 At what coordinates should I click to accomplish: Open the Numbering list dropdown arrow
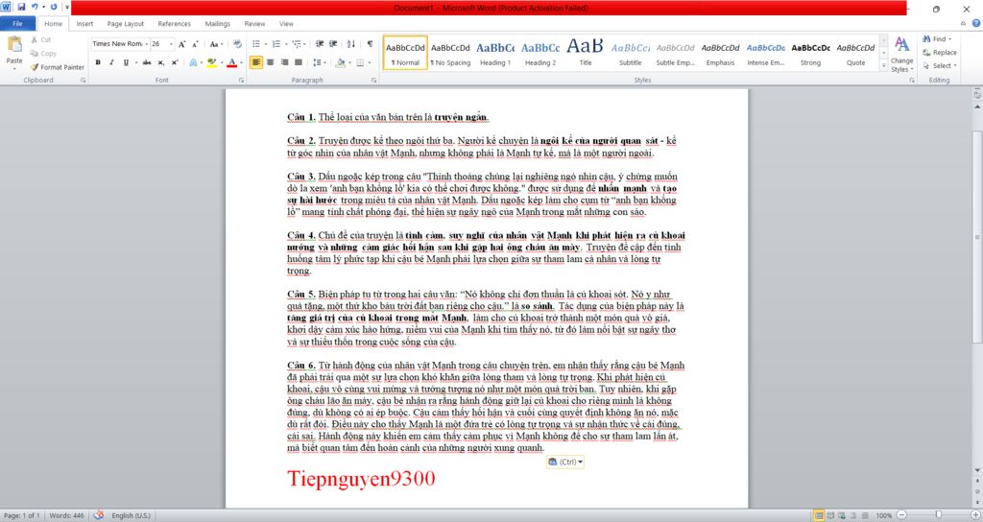tap(286, 44)
